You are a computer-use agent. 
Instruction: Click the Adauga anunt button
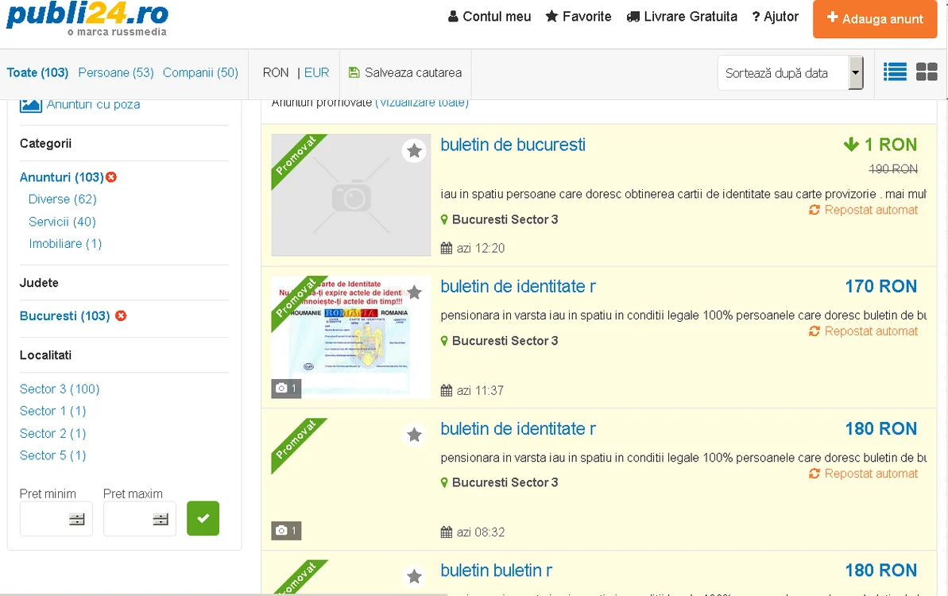875,19
